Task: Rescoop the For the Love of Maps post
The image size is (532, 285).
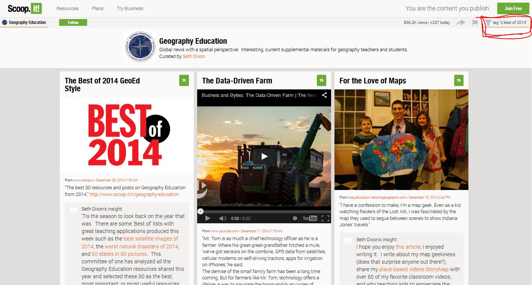Action: tap(459, 80)
